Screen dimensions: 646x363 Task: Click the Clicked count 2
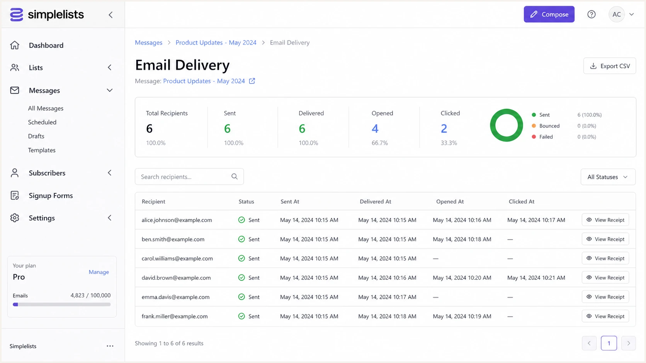pyautogui.click(x=444, y=128)
